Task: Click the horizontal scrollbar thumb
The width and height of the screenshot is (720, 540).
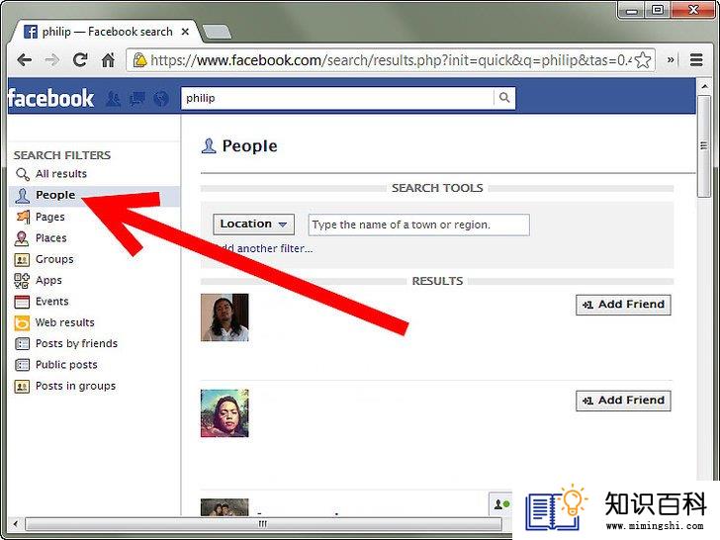Action: click(263, 524)
